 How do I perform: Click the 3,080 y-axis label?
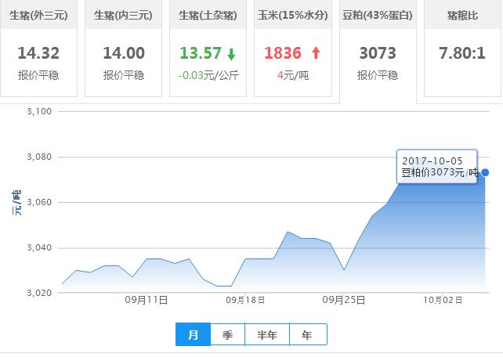[39, 157]
